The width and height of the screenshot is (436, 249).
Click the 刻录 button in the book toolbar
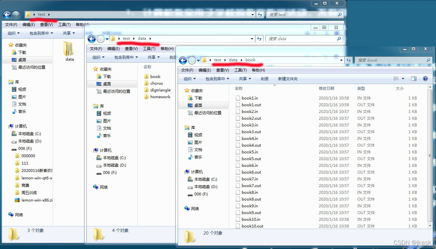[265, 79]
